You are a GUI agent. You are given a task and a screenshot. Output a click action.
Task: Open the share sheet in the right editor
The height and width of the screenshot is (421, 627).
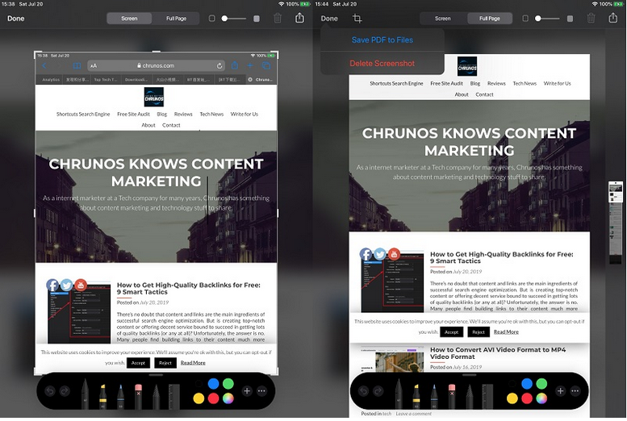coord(613,18)
